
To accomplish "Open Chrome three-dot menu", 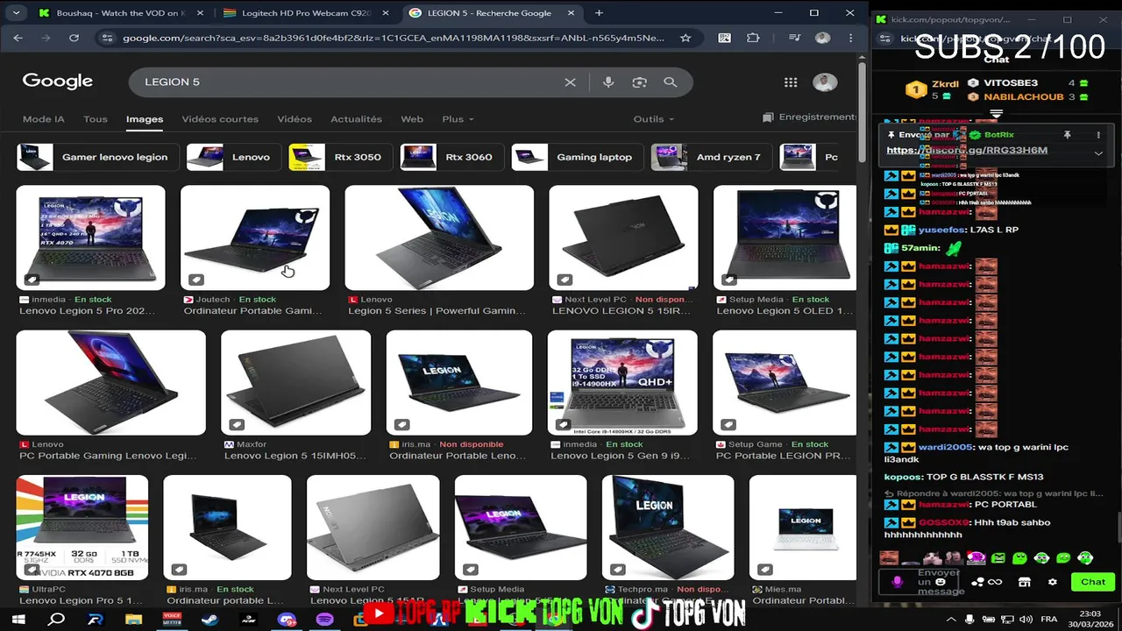I will 850,38.
